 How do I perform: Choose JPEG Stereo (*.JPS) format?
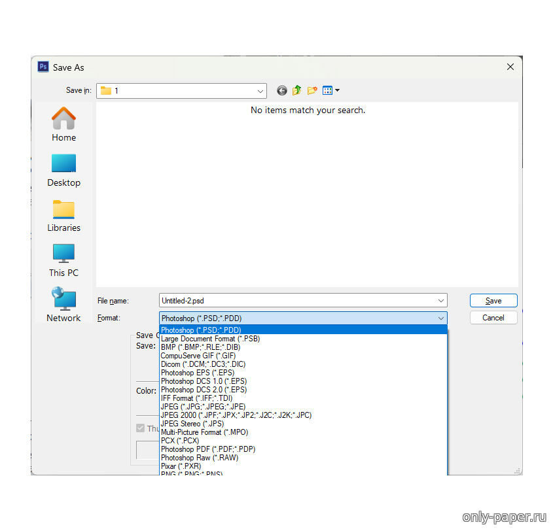[303, 424]
